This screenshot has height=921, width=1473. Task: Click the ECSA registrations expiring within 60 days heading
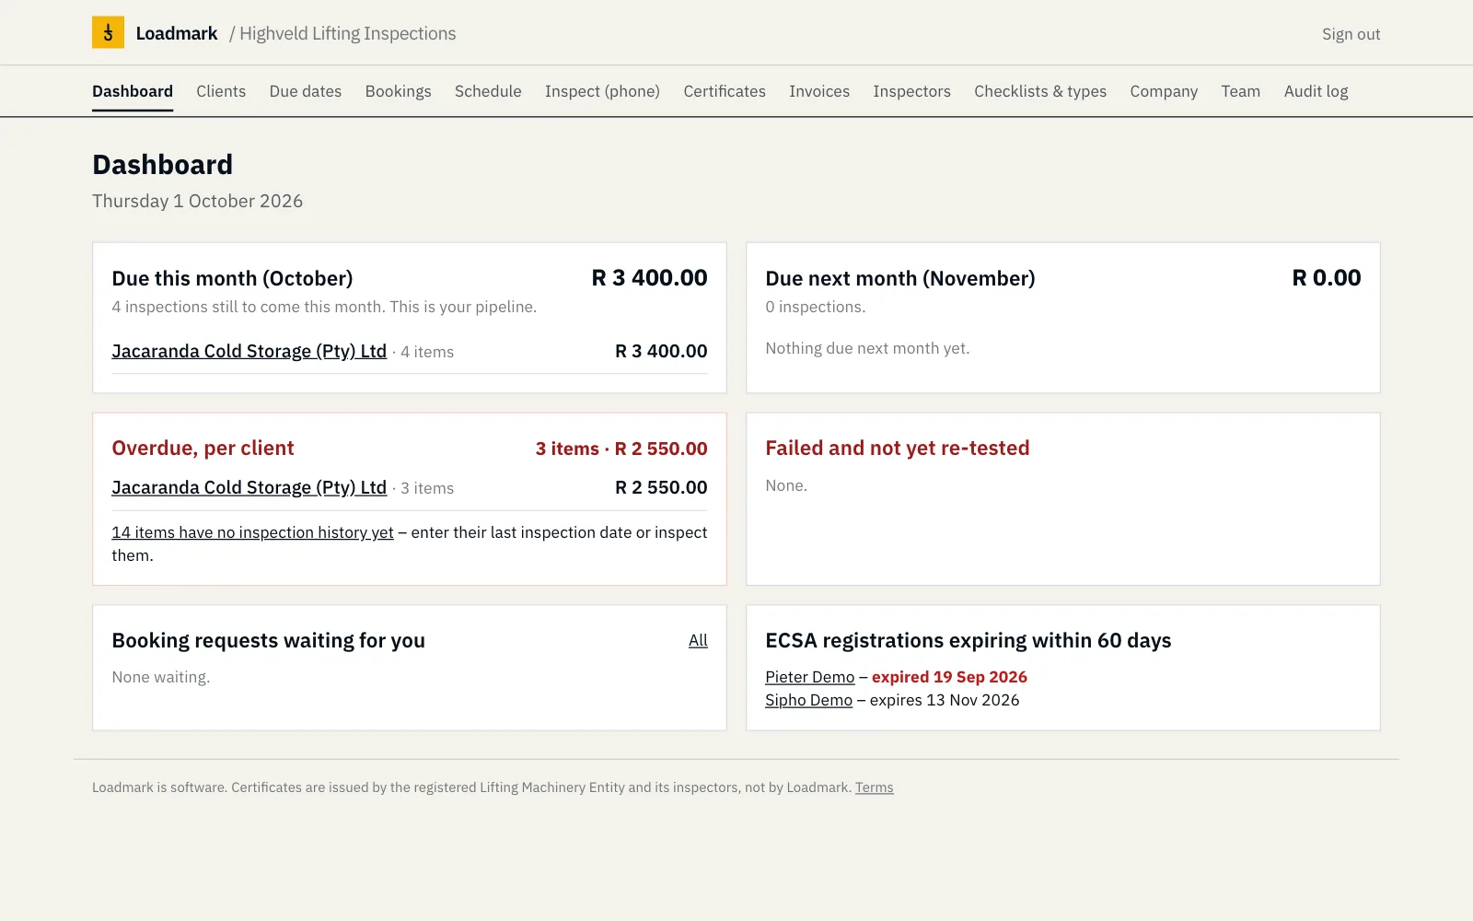[968, 640]
